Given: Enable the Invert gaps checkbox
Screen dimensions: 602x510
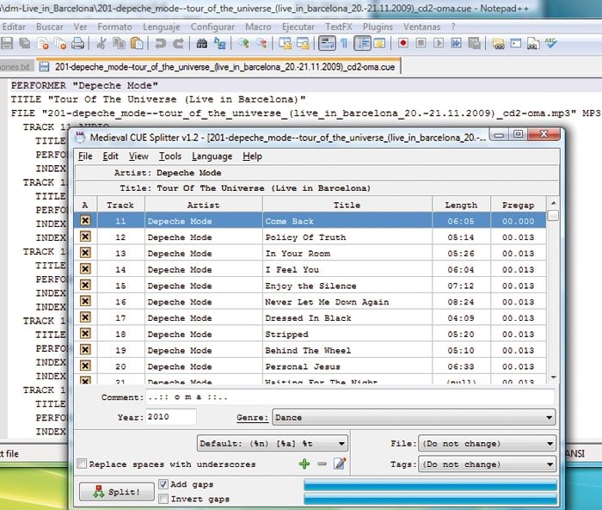Looking at the screenshot, I should click(163, 499).
